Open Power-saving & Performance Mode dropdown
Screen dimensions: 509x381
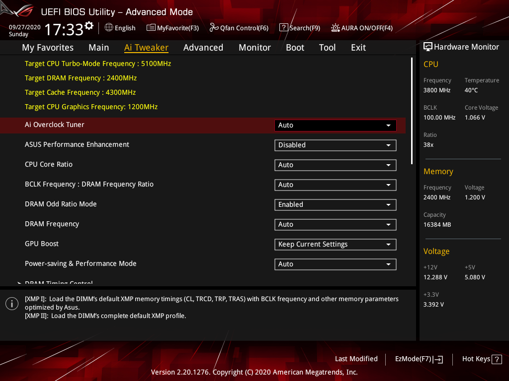pyautogui.click(x=336, y=264)
